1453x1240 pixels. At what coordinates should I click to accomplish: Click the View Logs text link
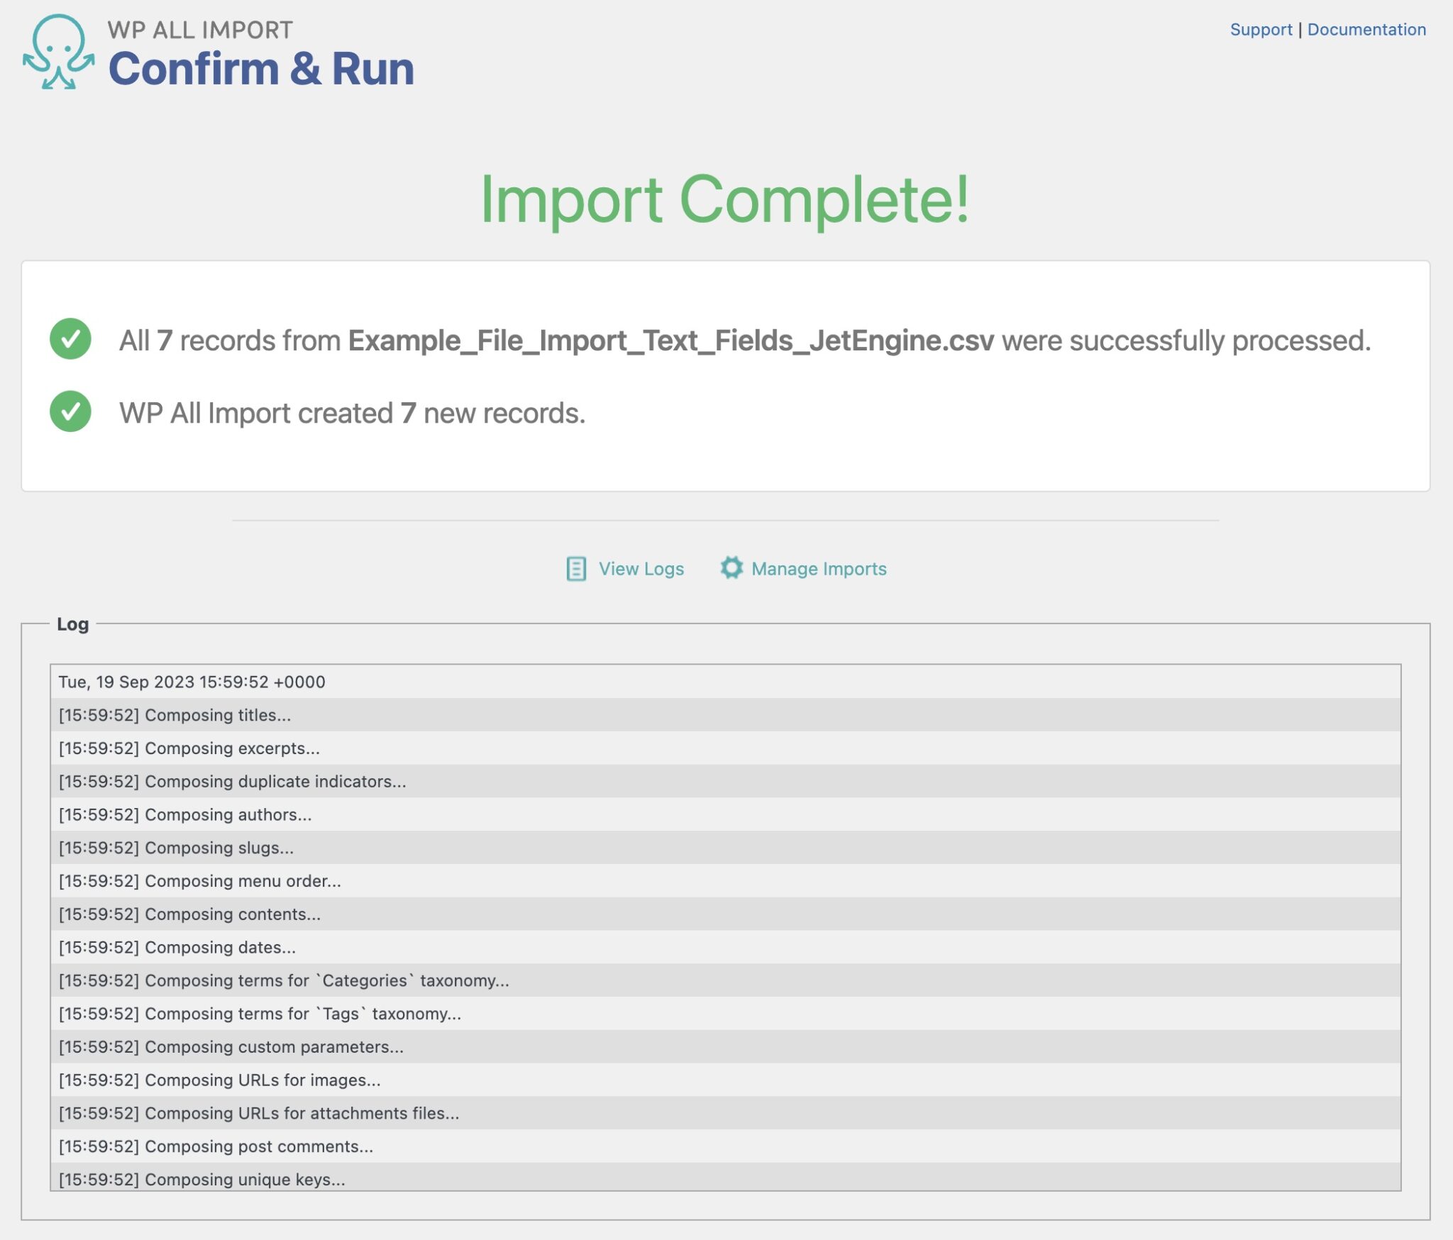[641, 568]
